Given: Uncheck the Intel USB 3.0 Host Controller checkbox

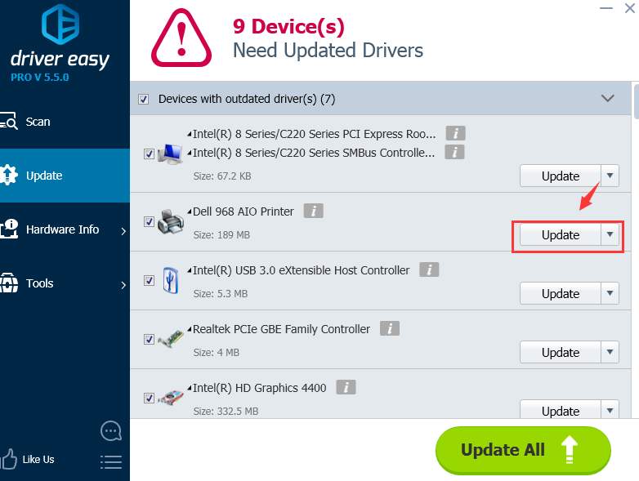Looking at the screenshot, I should coord(149,280).
